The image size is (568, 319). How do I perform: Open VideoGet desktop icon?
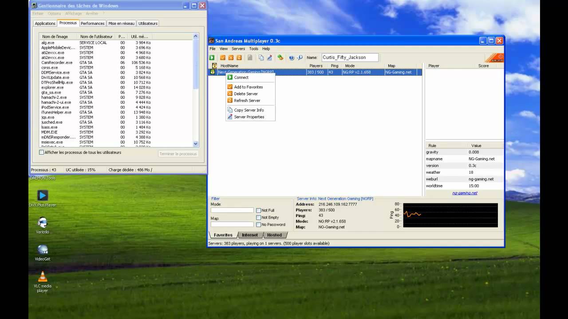click(43, 252)
